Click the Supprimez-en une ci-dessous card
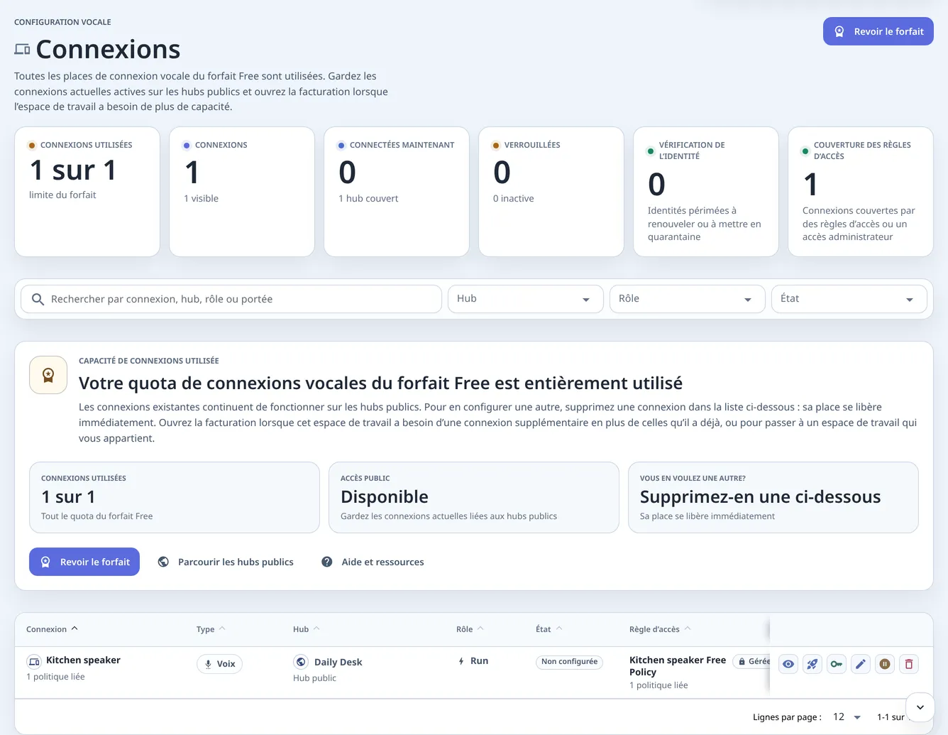The height and width of the screenshot is (735, 948). pos(773,497)
